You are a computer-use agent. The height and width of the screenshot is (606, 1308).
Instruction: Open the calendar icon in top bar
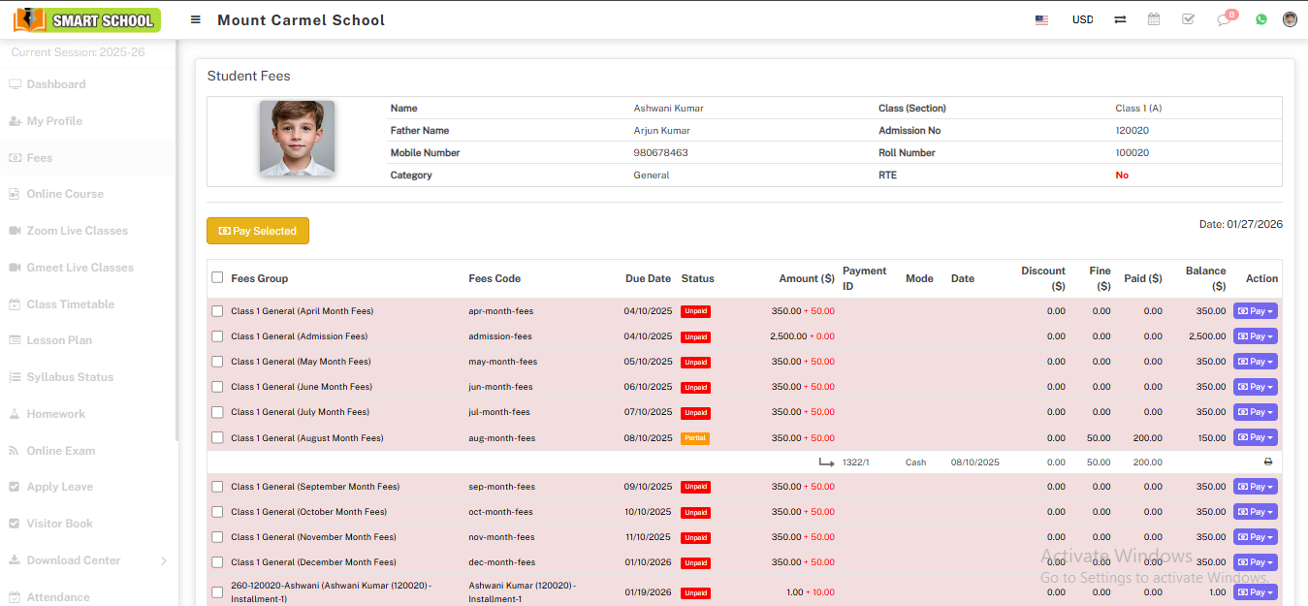coord(1154,19)
